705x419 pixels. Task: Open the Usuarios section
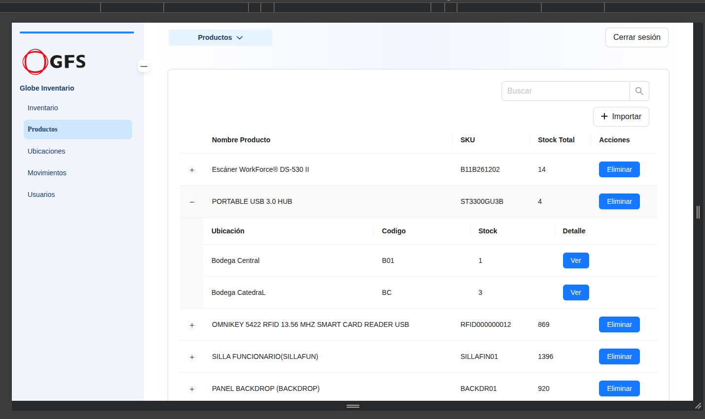click(41, 194)
